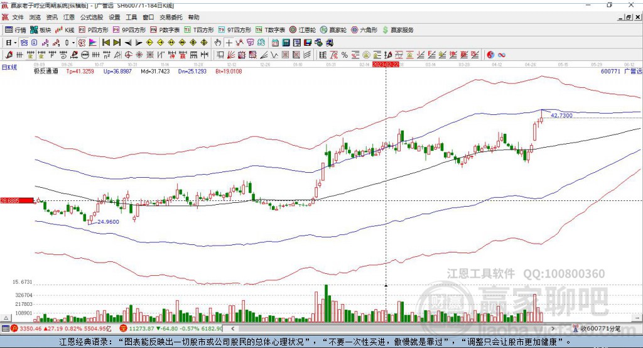Screen dimensions: 643x348
Task: Click the 42.7300 high price label
Action: (561, 116)
